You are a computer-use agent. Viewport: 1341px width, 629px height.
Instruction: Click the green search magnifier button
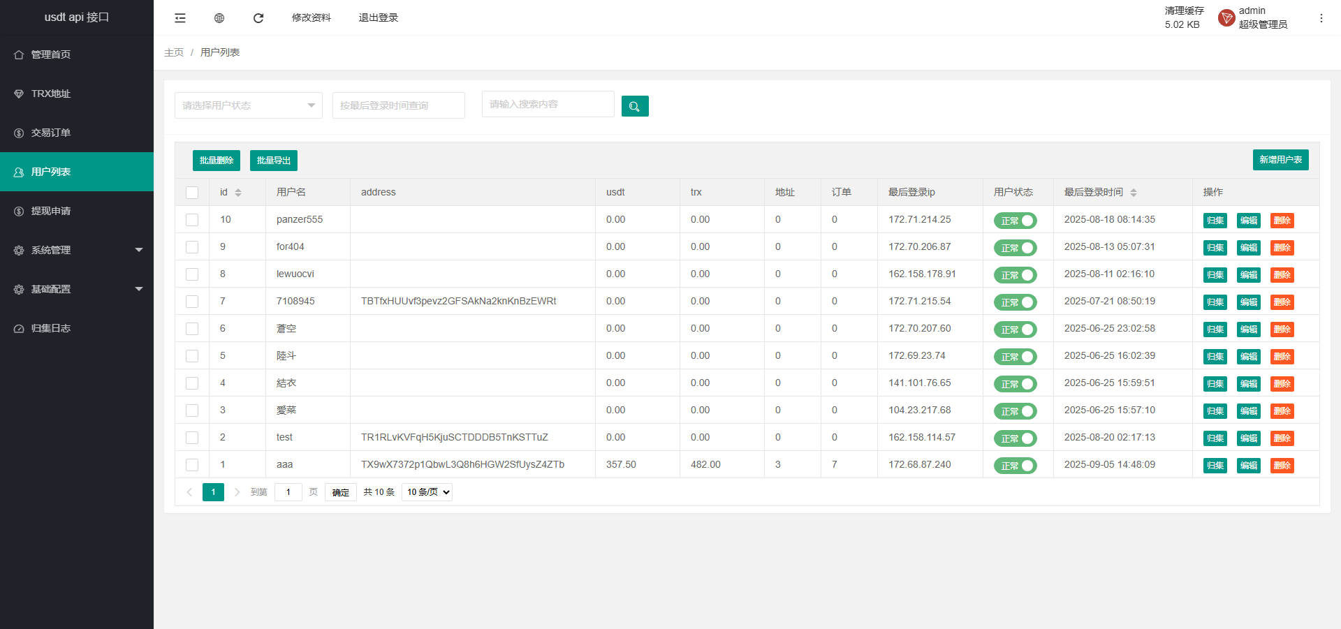(x=635, y=106)
